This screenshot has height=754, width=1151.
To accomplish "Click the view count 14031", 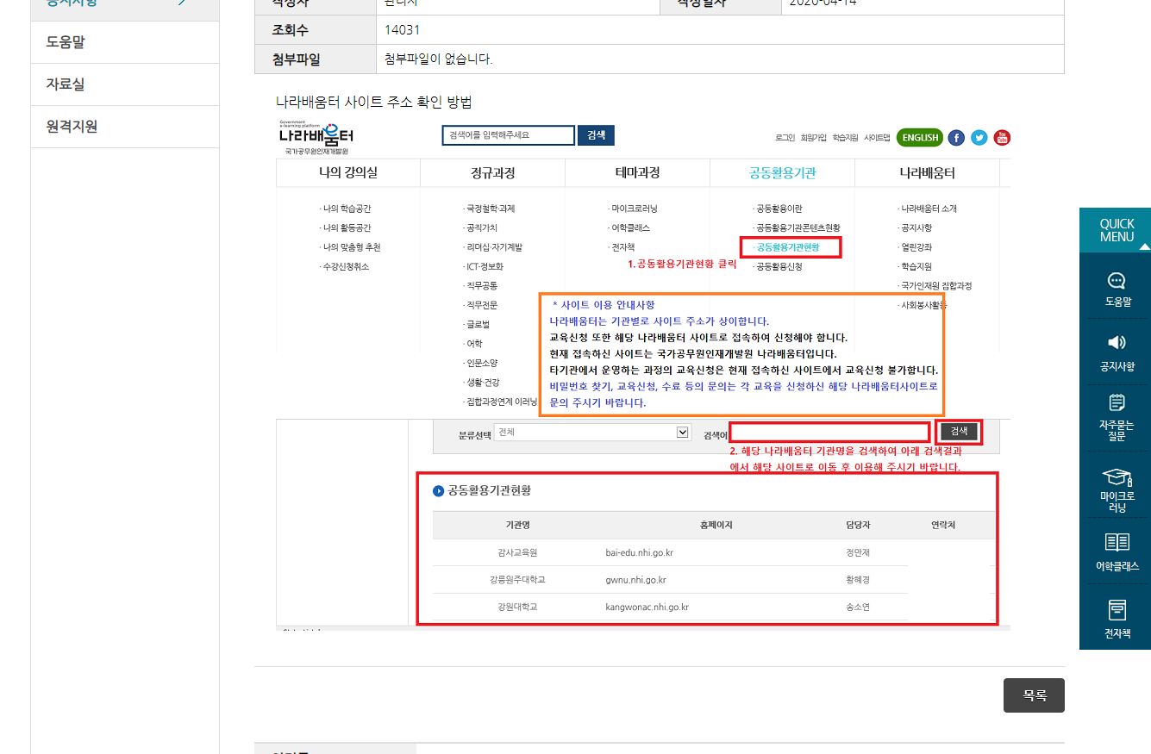I will [x=403, y=30].
